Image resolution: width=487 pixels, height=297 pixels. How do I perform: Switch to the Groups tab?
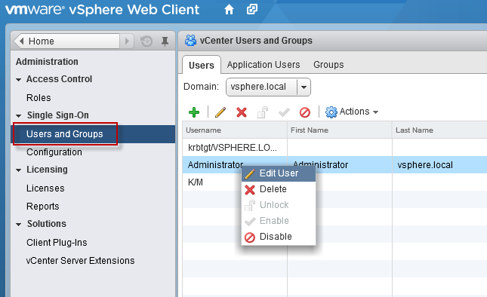click(328, 65)
